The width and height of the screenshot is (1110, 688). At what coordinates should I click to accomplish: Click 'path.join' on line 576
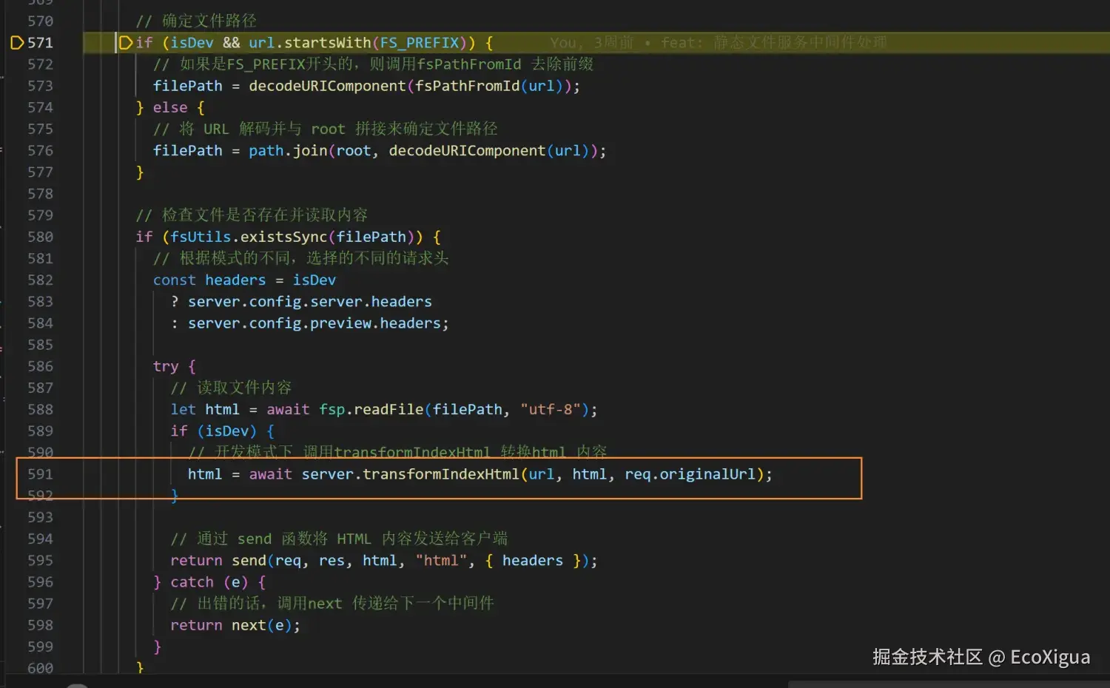pyautogui.click(x=288, y=151)
